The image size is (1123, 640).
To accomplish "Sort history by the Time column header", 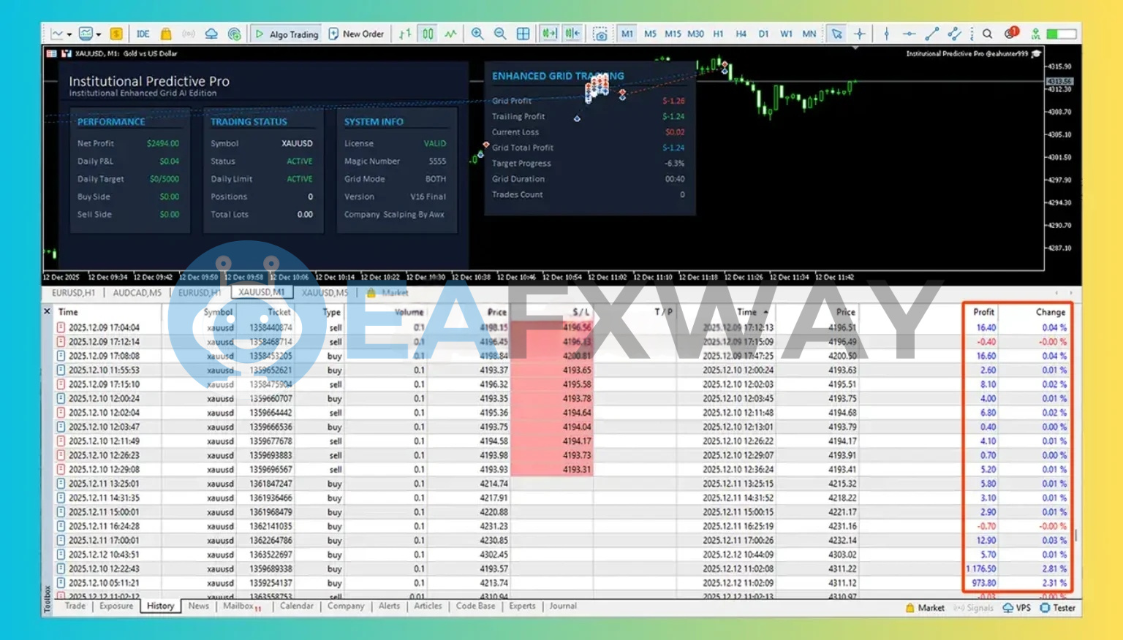I will click(68, 312).
